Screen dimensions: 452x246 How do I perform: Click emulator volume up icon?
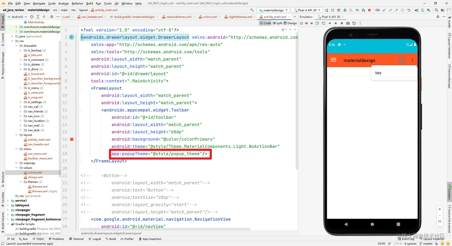(306, 23)
